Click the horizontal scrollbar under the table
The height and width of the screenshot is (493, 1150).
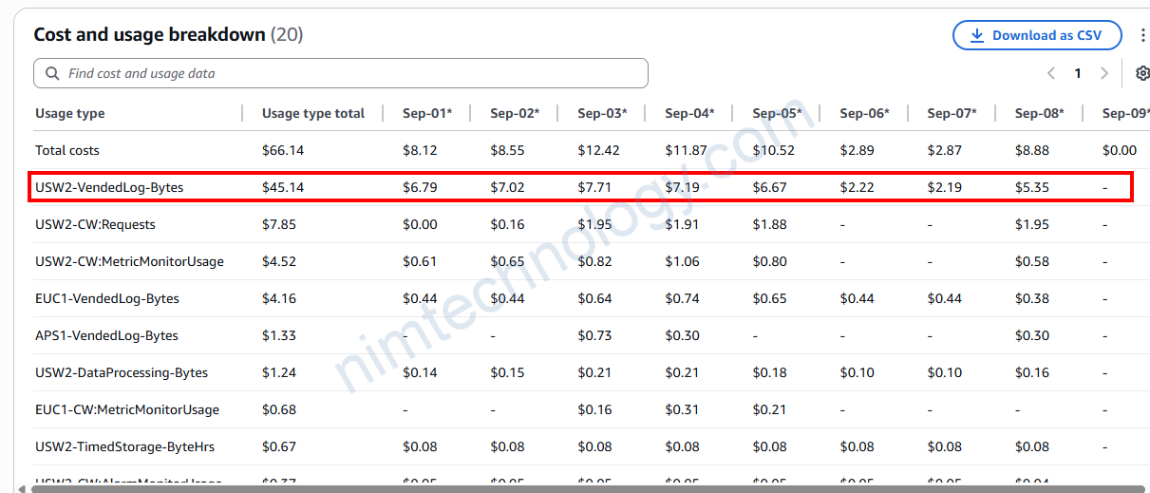tap(570, 489)
